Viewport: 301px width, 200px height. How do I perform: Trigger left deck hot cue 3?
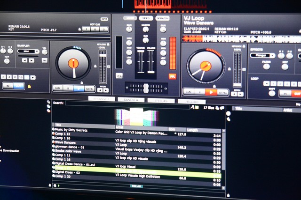point(103,30)
